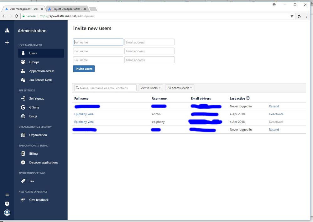Close the Project Disappear After tab
Image resolution: width=313 pixels, height=222 pixels.
click(85, 9)
